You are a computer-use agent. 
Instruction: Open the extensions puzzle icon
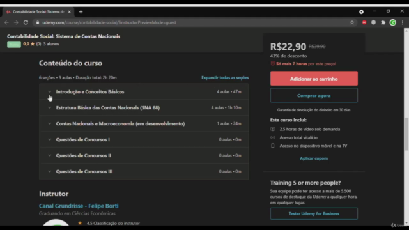click(383, 23)
